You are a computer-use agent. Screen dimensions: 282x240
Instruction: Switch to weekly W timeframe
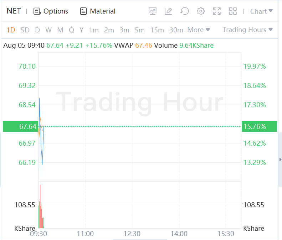(48, 30)
